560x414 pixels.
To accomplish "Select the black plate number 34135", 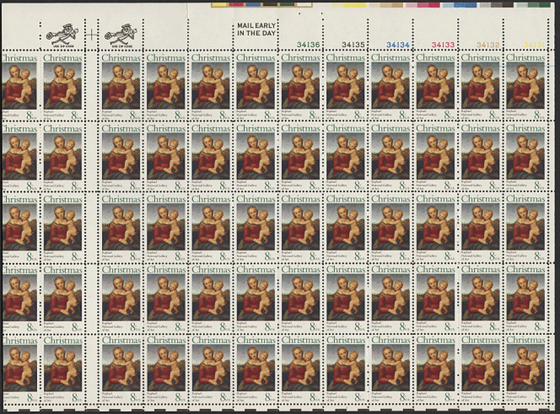I will pyautogui.click(x=353, y=45).
